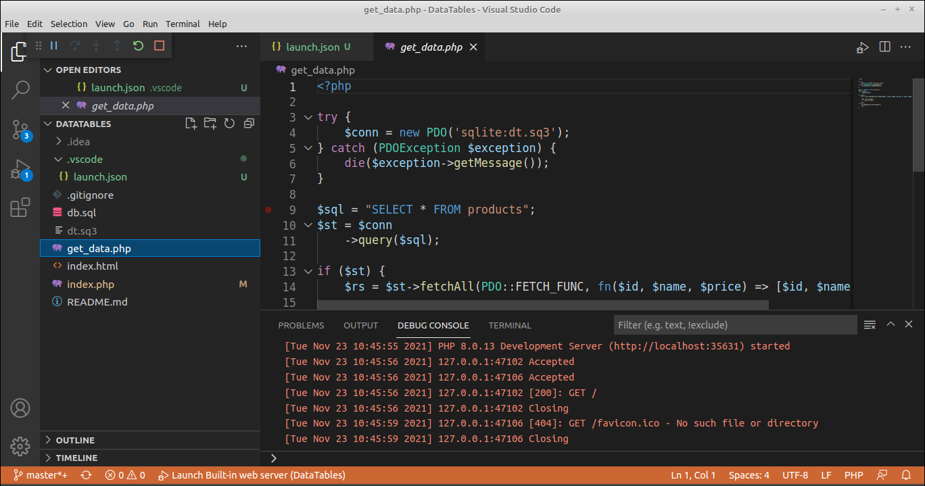Toggle the breakpoint on line 9

[268, 210]
